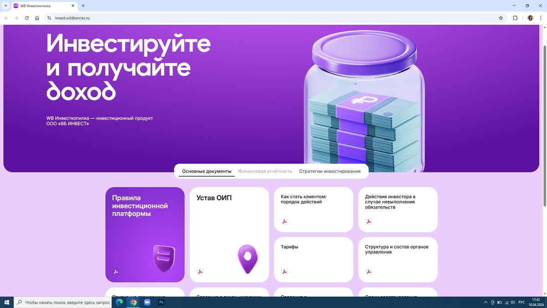View site information icon in address bar
Viewport: 547px width, 308px height.
point(49,18)
